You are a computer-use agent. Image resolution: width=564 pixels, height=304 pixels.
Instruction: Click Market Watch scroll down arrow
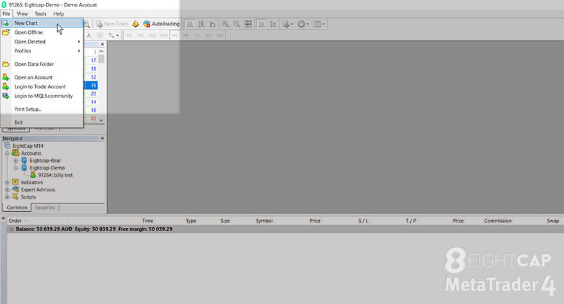pyautogui.click(x=101, y=120)
